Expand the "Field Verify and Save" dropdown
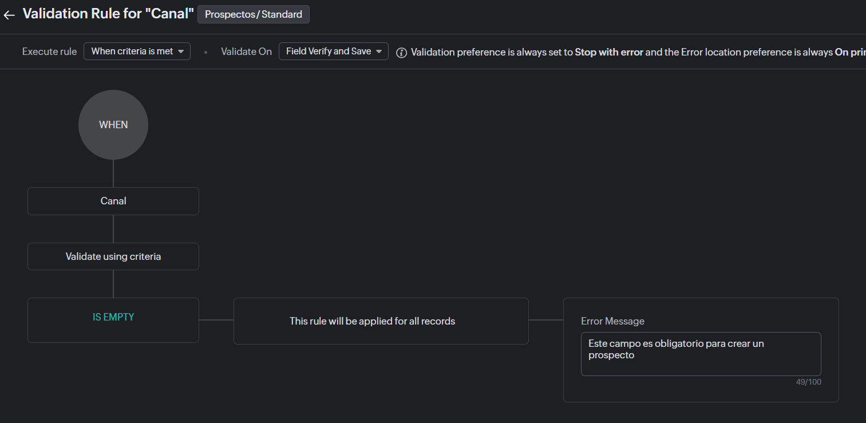 (x=333, y=52)
